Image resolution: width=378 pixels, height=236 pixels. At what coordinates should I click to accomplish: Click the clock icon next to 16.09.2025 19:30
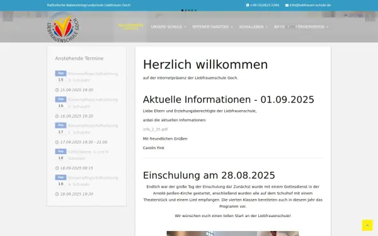click(x=57, y=116)
